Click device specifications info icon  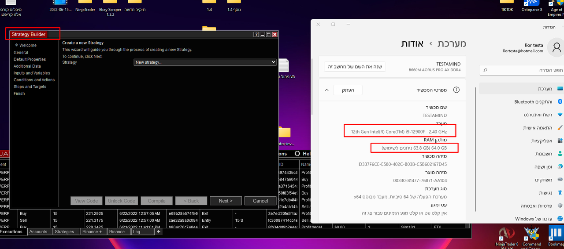click(456, 90)
